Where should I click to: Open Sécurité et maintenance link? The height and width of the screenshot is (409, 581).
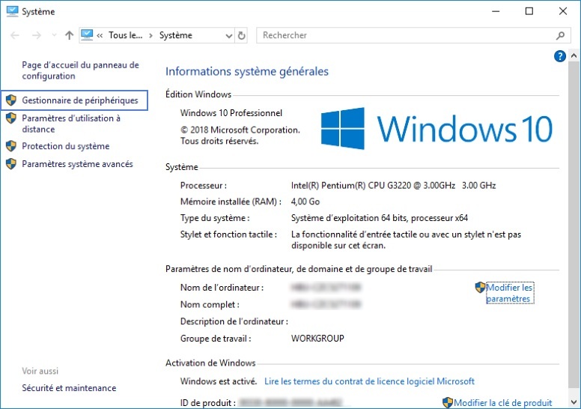click(69, 388)
